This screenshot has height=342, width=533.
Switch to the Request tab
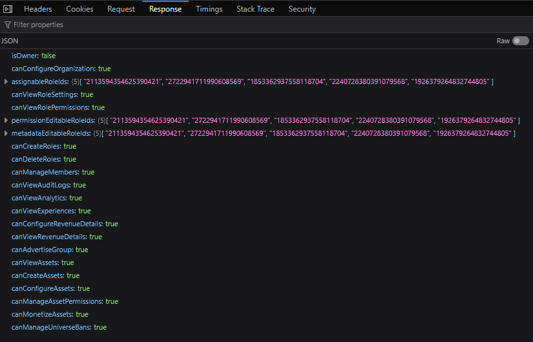[121, 9]
